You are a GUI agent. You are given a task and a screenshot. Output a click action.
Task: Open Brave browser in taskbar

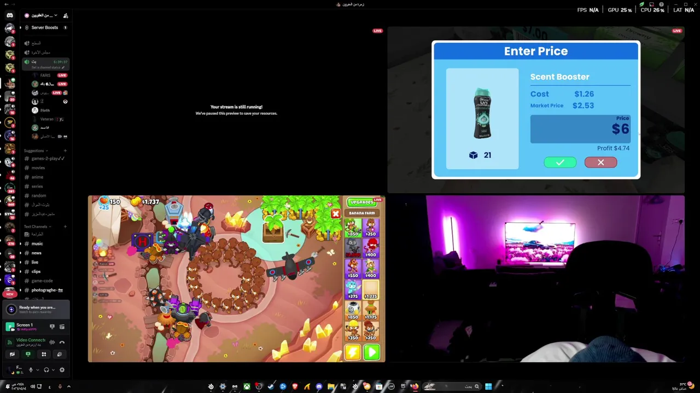point(295,386)
